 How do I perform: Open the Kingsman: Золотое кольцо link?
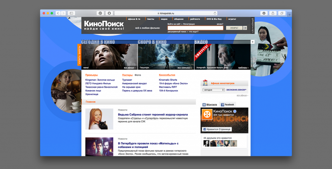coord(100,80)
